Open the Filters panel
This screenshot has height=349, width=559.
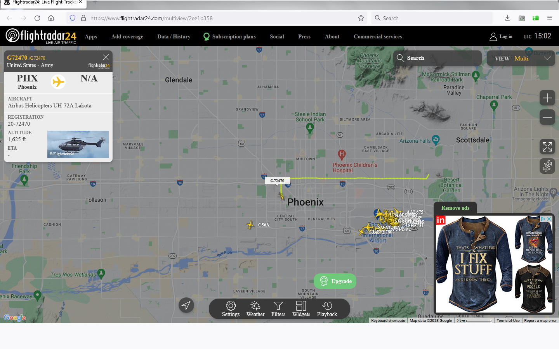coord(278,309)
